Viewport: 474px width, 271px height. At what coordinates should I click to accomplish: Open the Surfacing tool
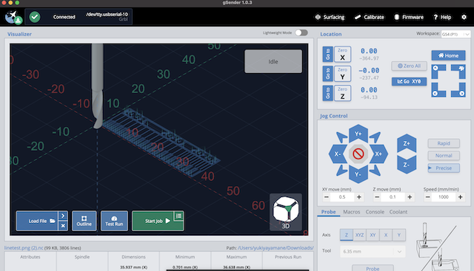[x=330, y=17]
